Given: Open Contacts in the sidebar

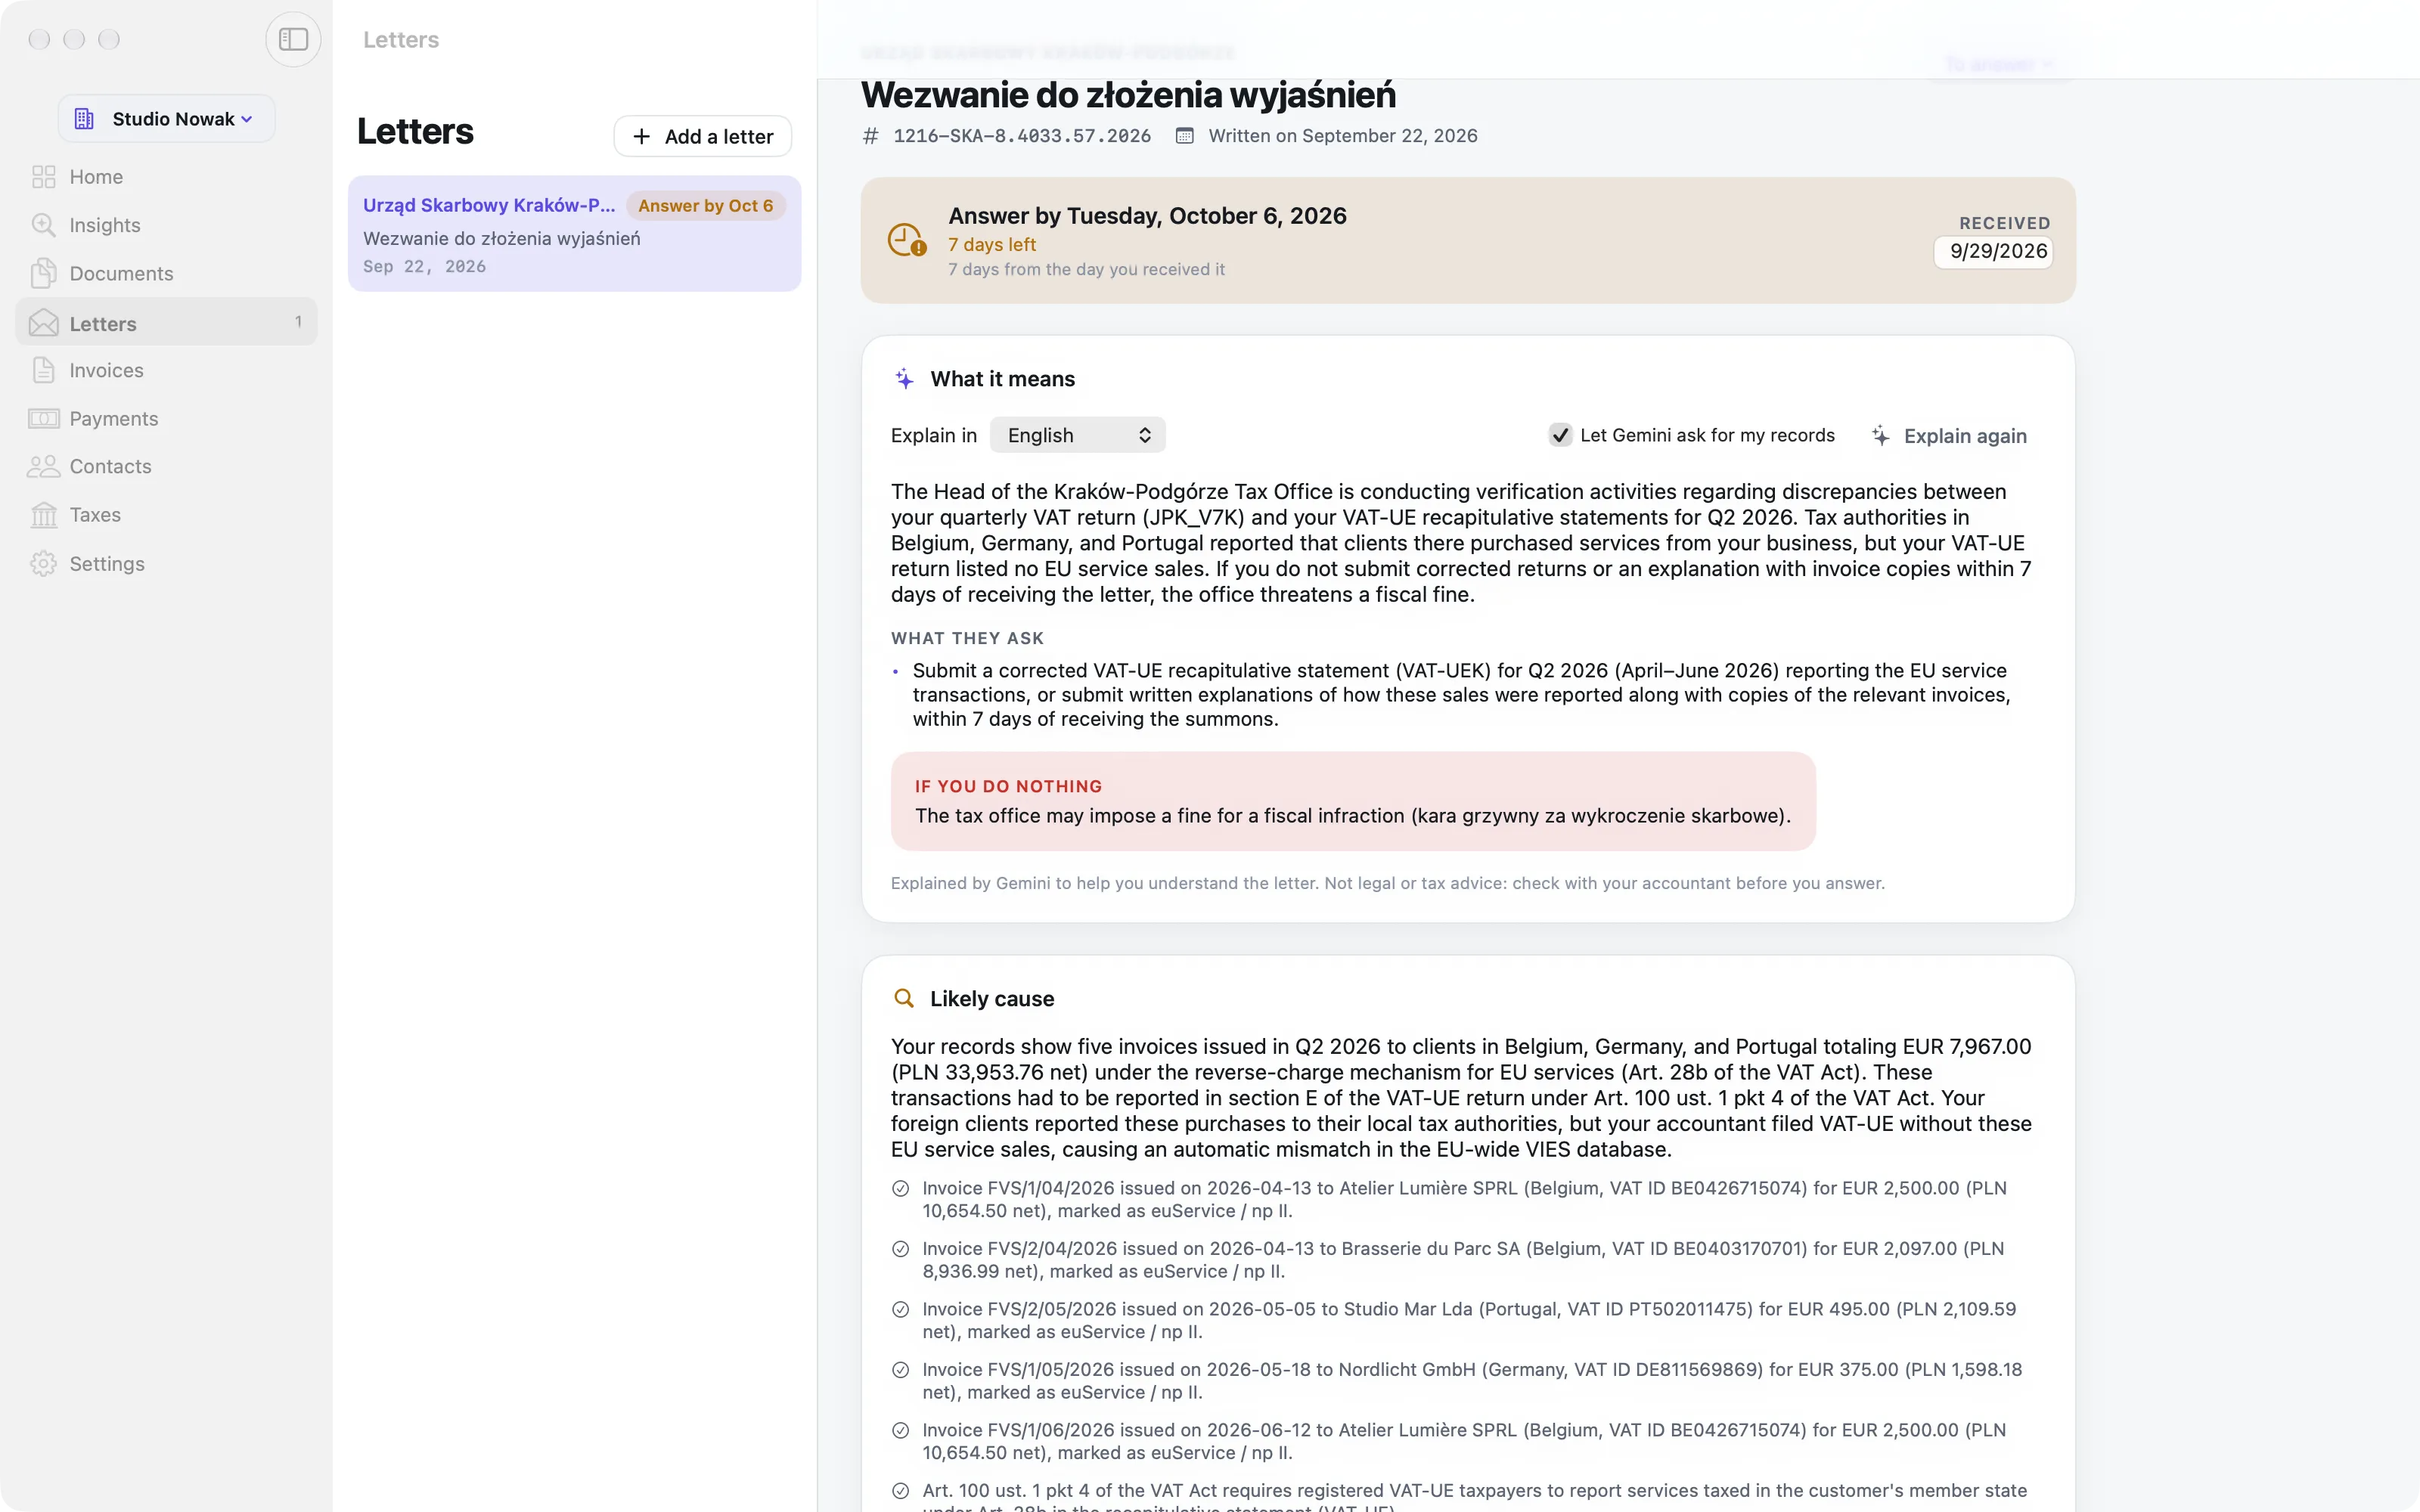Looking at the screenshot, I should tap(166, 466).
